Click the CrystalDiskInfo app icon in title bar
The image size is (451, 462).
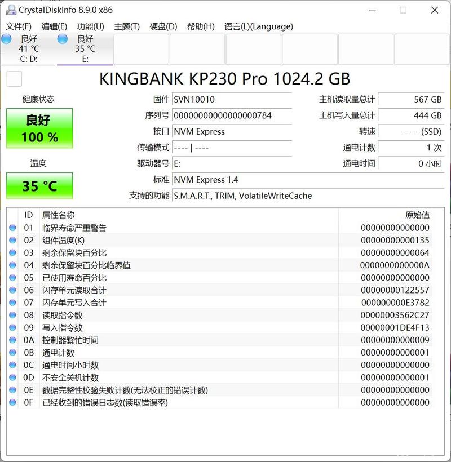point(11,10)
